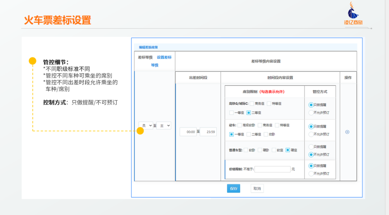Click the 出差时间段 column header
The image size is (389, 215).
pyautogui.click(x=198, y=78)
